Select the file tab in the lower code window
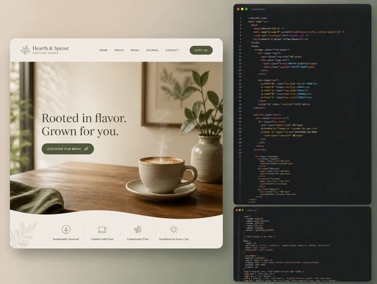This screenshot has height=284, width=377. coord(252,210)
